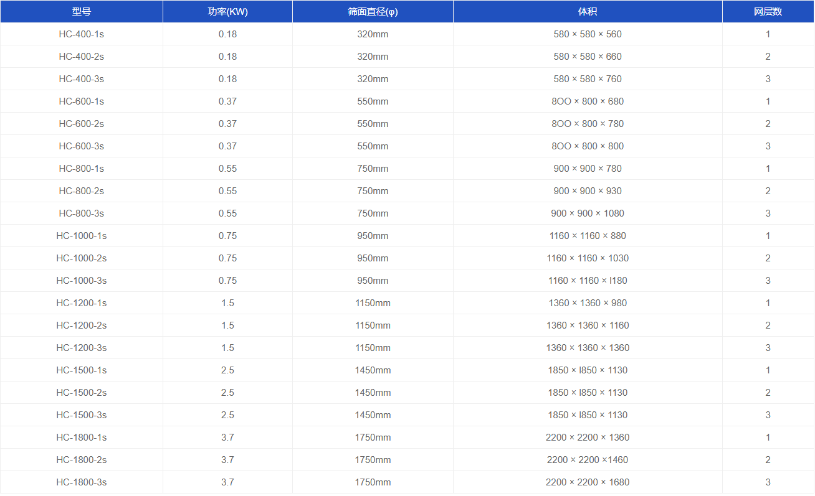Click volume value 900 × 900 × 930
The image size is (815, 496).
pos(588,191)
